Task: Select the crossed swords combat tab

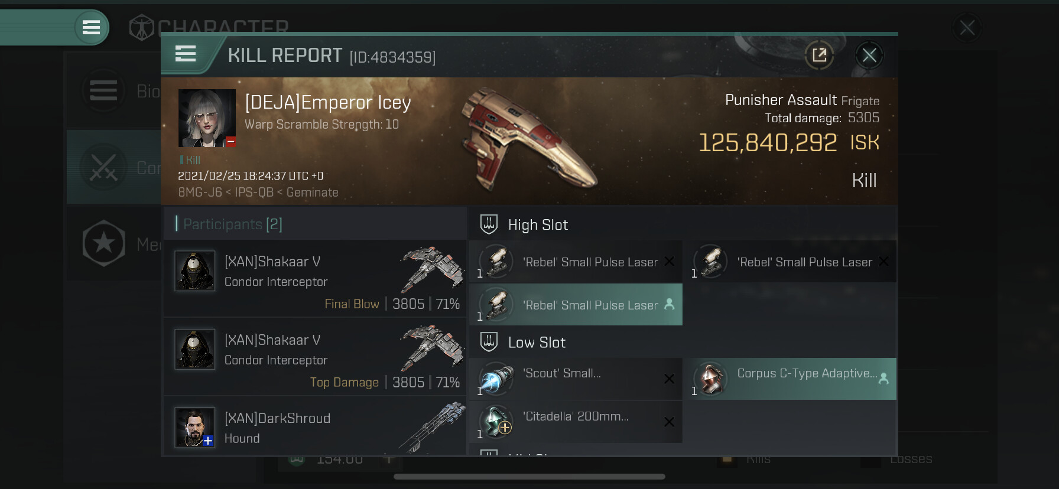Action: tap(104, 168)
